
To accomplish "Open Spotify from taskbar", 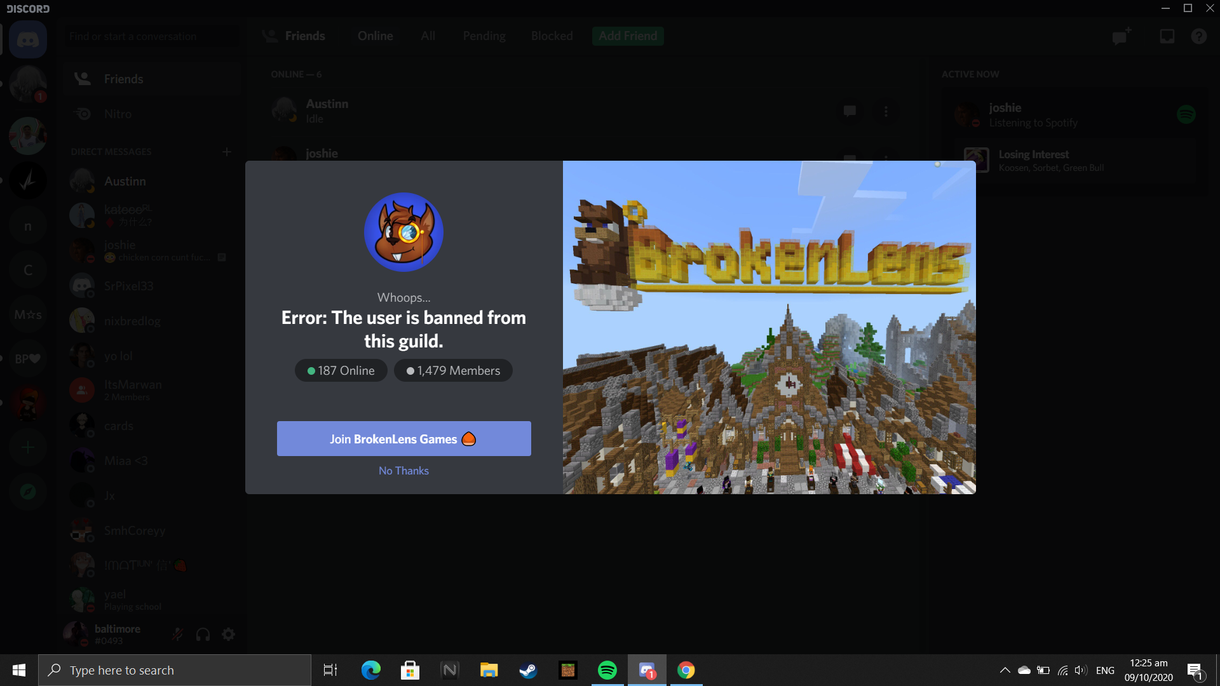I will pyautogui.click(x=607, y=670).
